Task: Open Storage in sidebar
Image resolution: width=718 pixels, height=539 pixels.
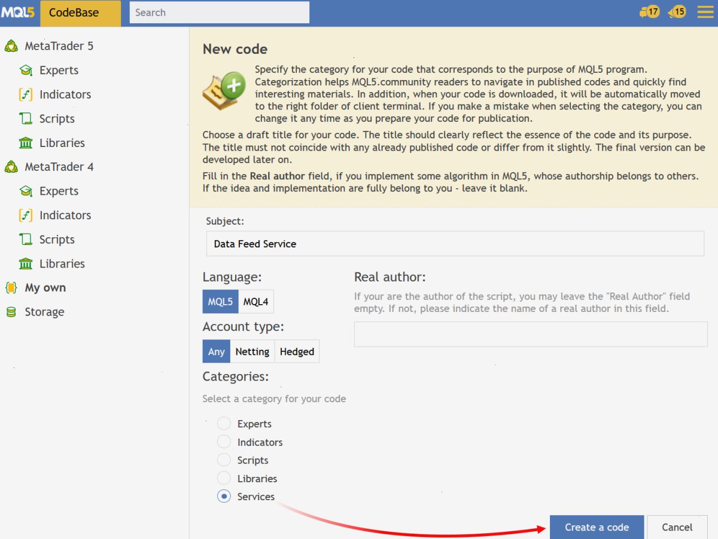Action: coord(44,312)
